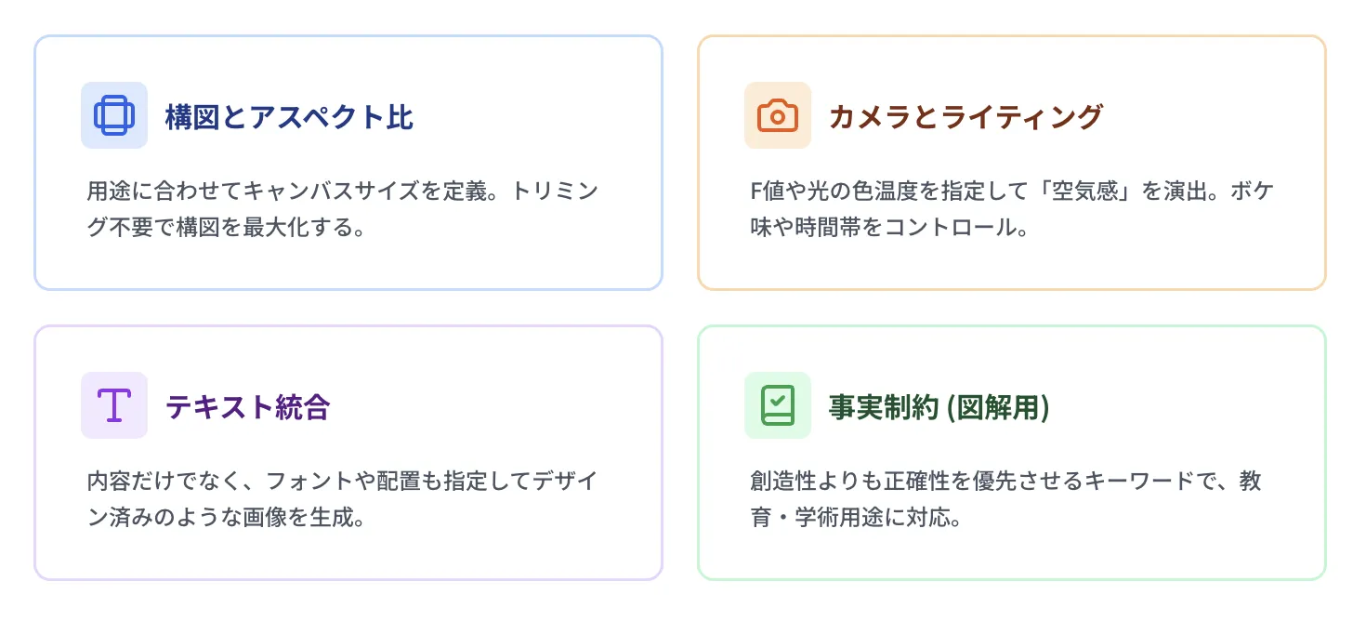This screenshot has height=621, width=1366.
Task: Click the orange icon badge in camera card
Action: point(777,115)
